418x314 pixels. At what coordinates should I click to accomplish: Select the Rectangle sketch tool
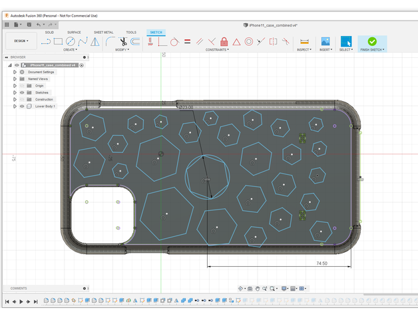[58, 41]
